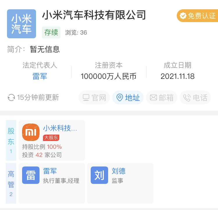
Task: Tap the orange Xiaomi MI logo
Action: pyautogui.click(x=31, y=132)
